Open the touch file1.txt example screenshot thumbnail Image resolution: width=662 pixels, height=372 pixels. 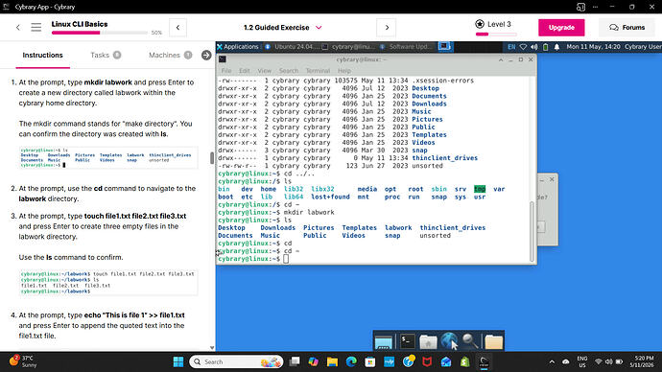108,282
